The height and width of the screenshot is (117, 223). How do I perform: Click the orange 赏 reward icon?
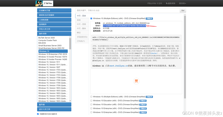(x=136, y=81)
